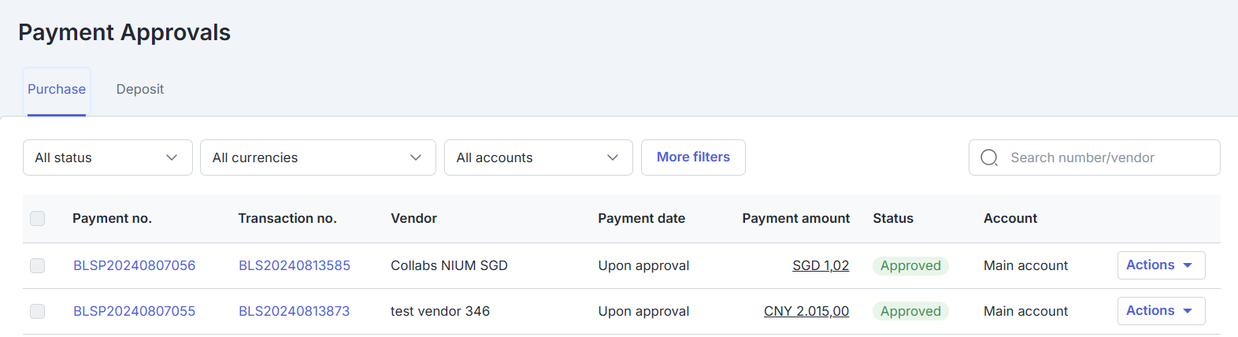The height and width of the screenshot is (337, 1238).
Task: Open payment link BLSP20240807056
Action: coord(134,265)
